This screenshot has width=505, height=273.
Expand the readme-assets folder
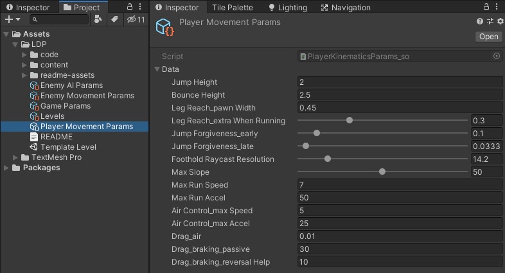click(24, 75)
